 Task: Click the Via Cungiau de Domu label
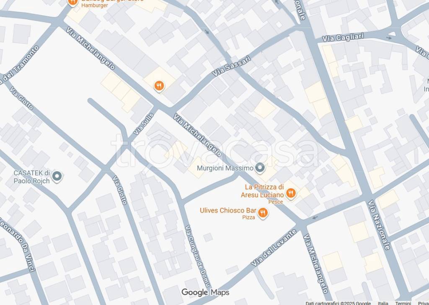pyautogui.click(x=198, y=256)
